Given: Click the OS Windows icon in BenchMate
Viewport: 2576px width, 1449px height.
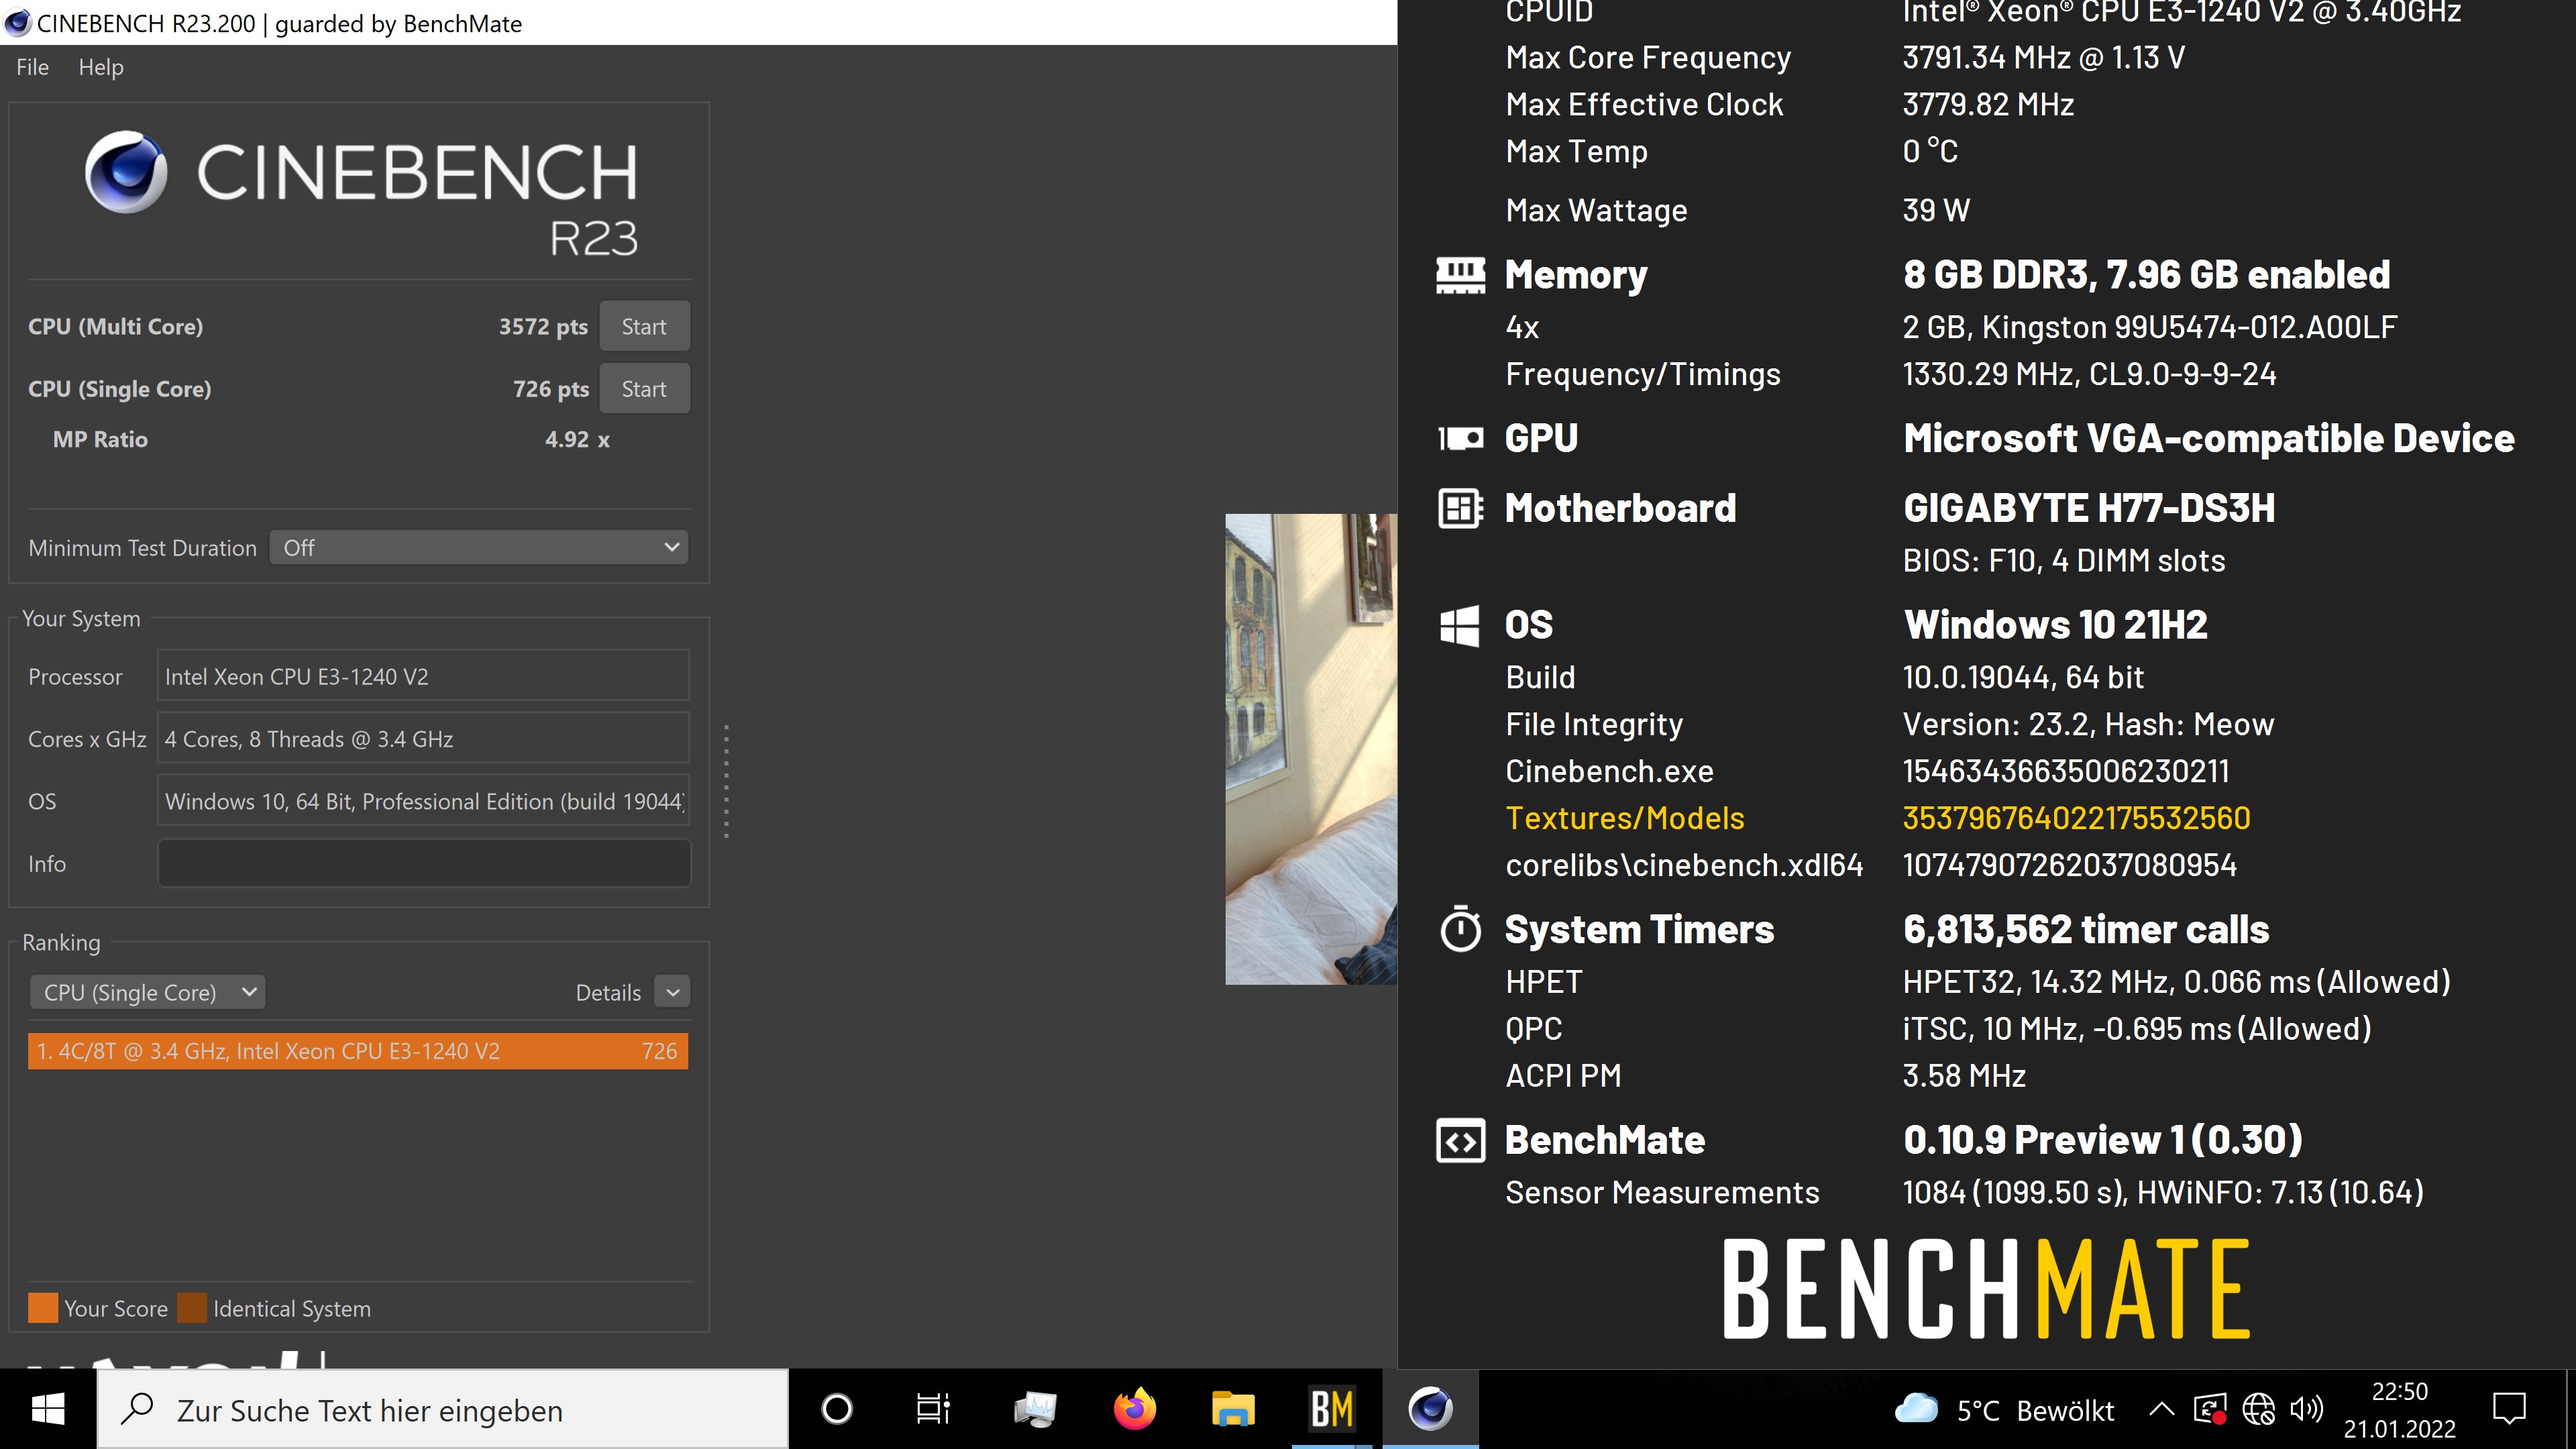Looking at the screenshot, I should pos(1460,625).
